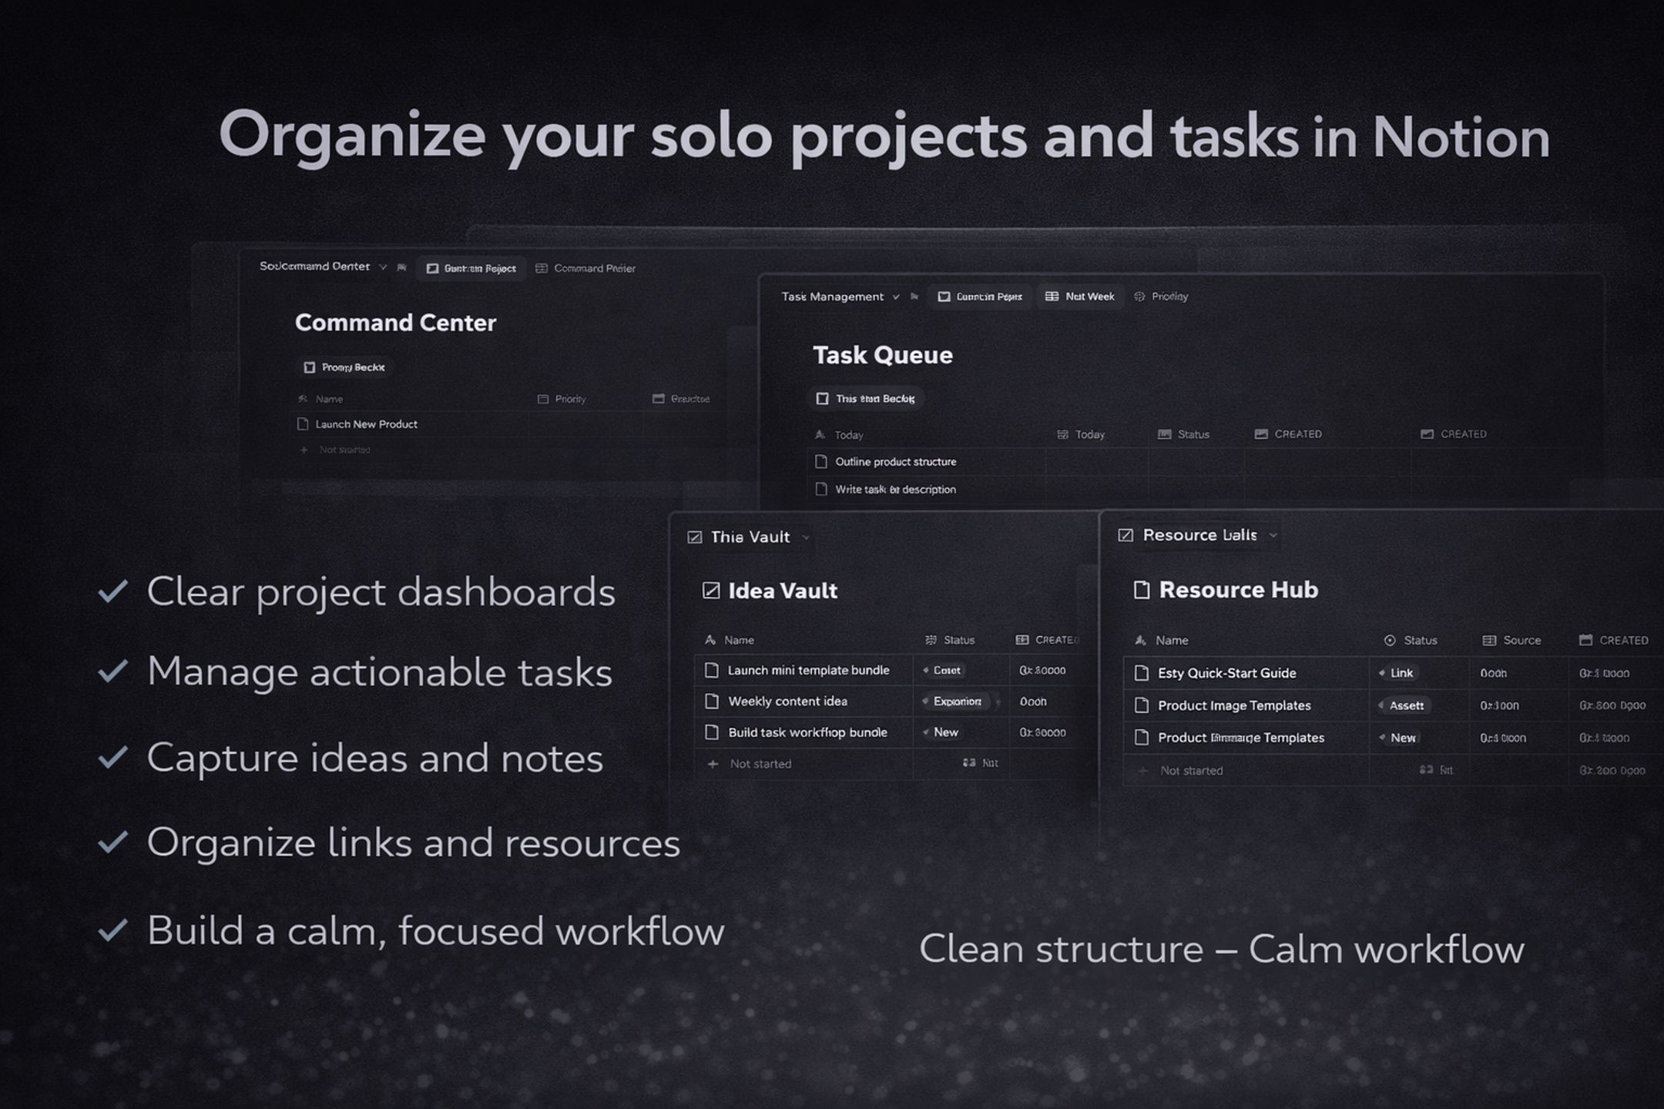This screenshot has width=1664, height=1109.
Task: Click the Status column icon in Idea Vault
Action: pos(931,640)
